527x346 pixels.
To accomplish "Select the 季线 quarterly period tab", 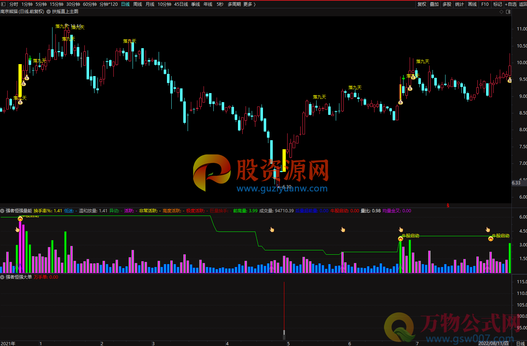I will pos(196,4).
